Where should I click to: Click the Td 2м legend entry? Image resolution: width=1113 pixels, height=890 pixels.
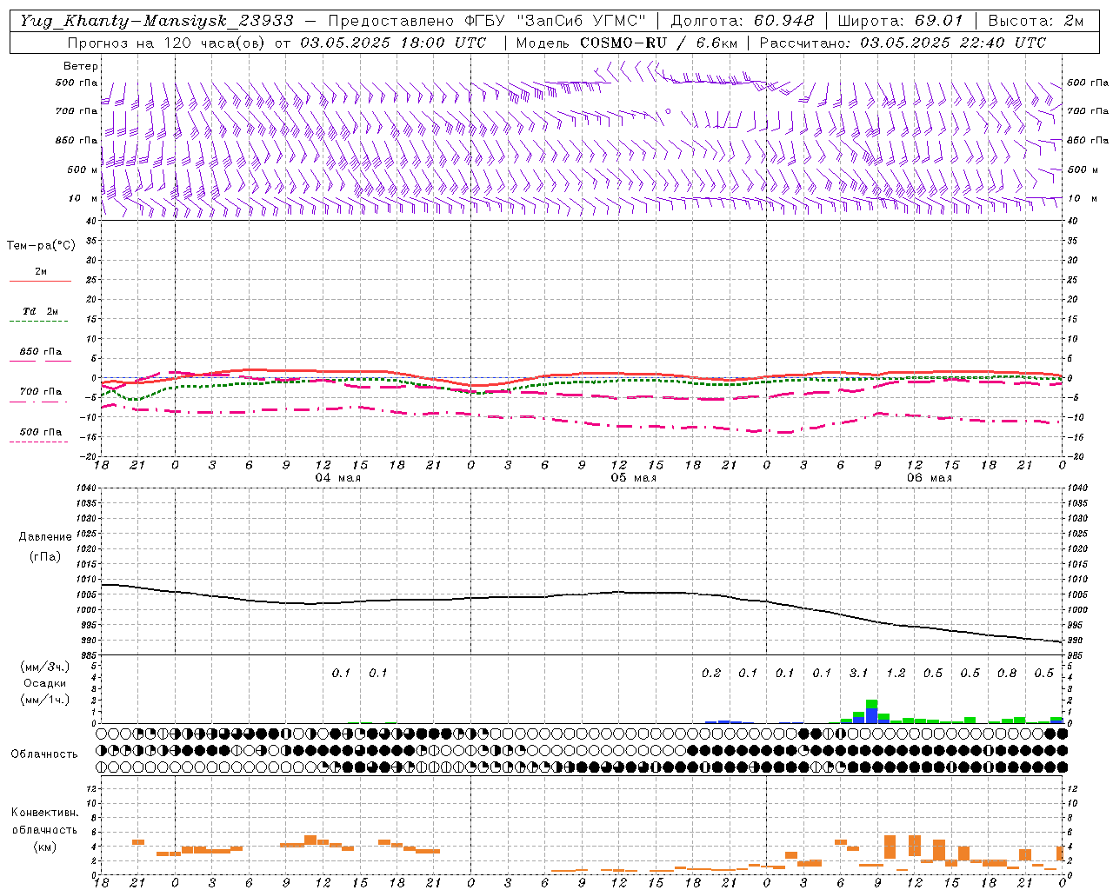coord(41,311)
